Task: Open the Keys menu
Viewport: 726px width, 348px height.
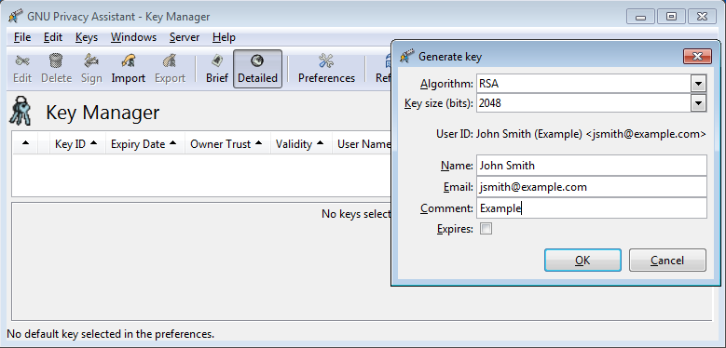Action: tap(87, 37)
